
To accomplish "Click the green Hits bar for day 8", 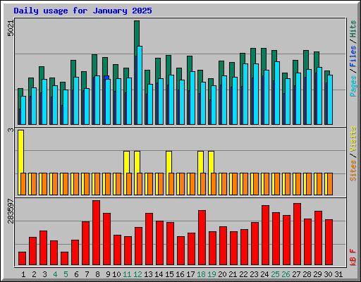I will point(94,65).
